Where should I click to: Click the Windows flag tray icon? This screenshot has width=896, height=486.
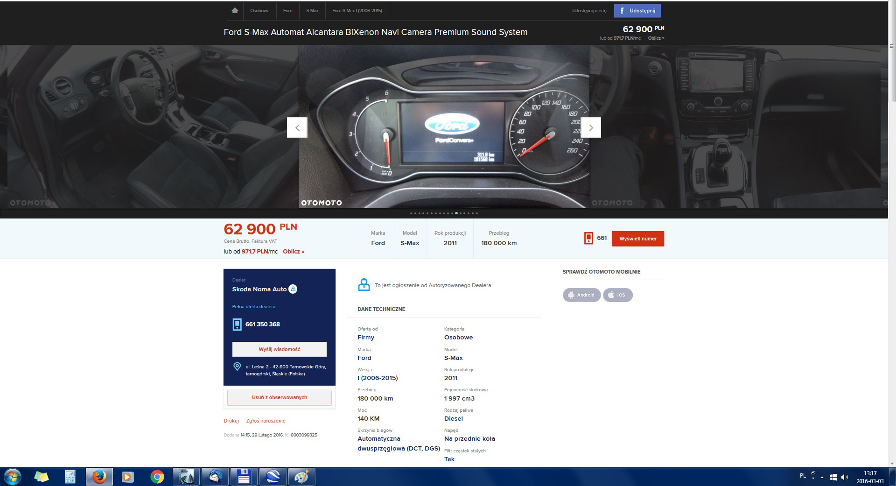[833, 477]
